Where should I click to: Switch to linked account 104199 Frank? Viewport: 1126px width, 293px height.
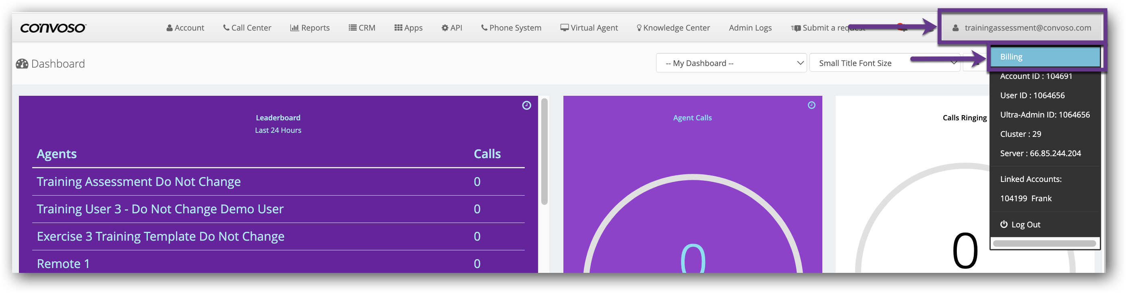[x=1025, y=199]
